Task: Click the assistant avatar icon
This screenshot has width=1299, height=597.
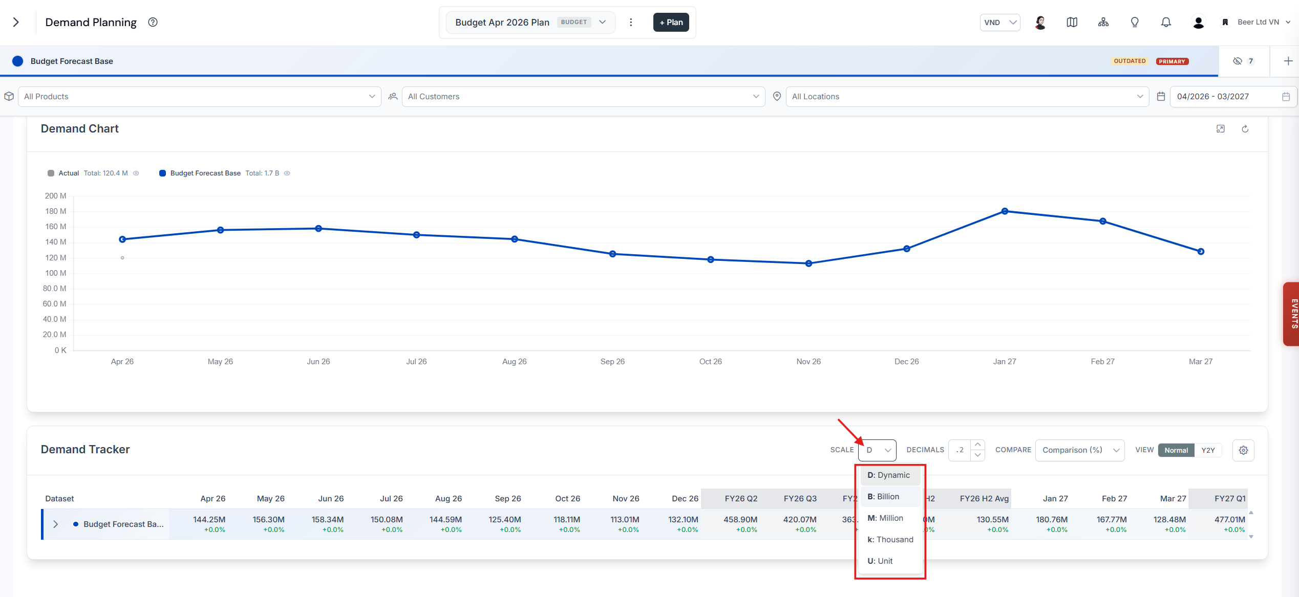Action: point(1040,22)
